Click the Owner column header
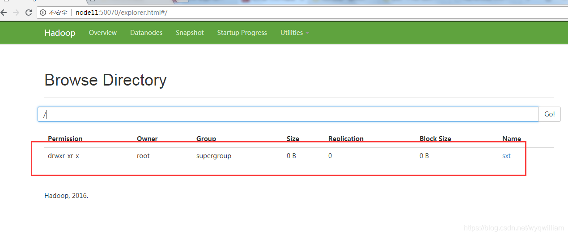 click(x=147, y=139)
